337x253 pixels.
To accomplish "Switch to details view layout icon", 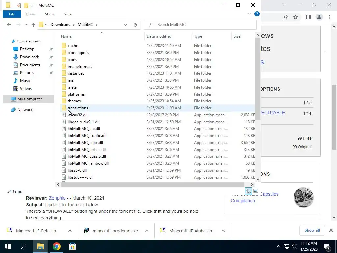I will click(249, 191).
